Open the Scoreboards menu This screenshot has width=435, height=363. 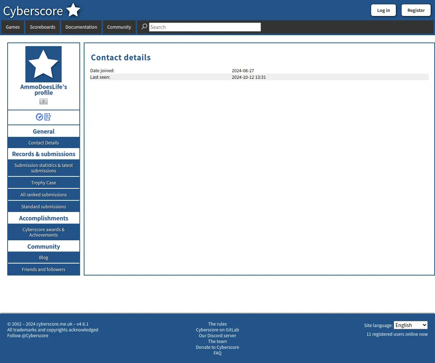point(42,27)
